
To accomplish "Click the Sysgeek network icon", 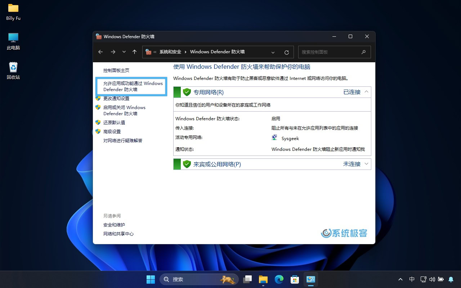I will point(274,138).
